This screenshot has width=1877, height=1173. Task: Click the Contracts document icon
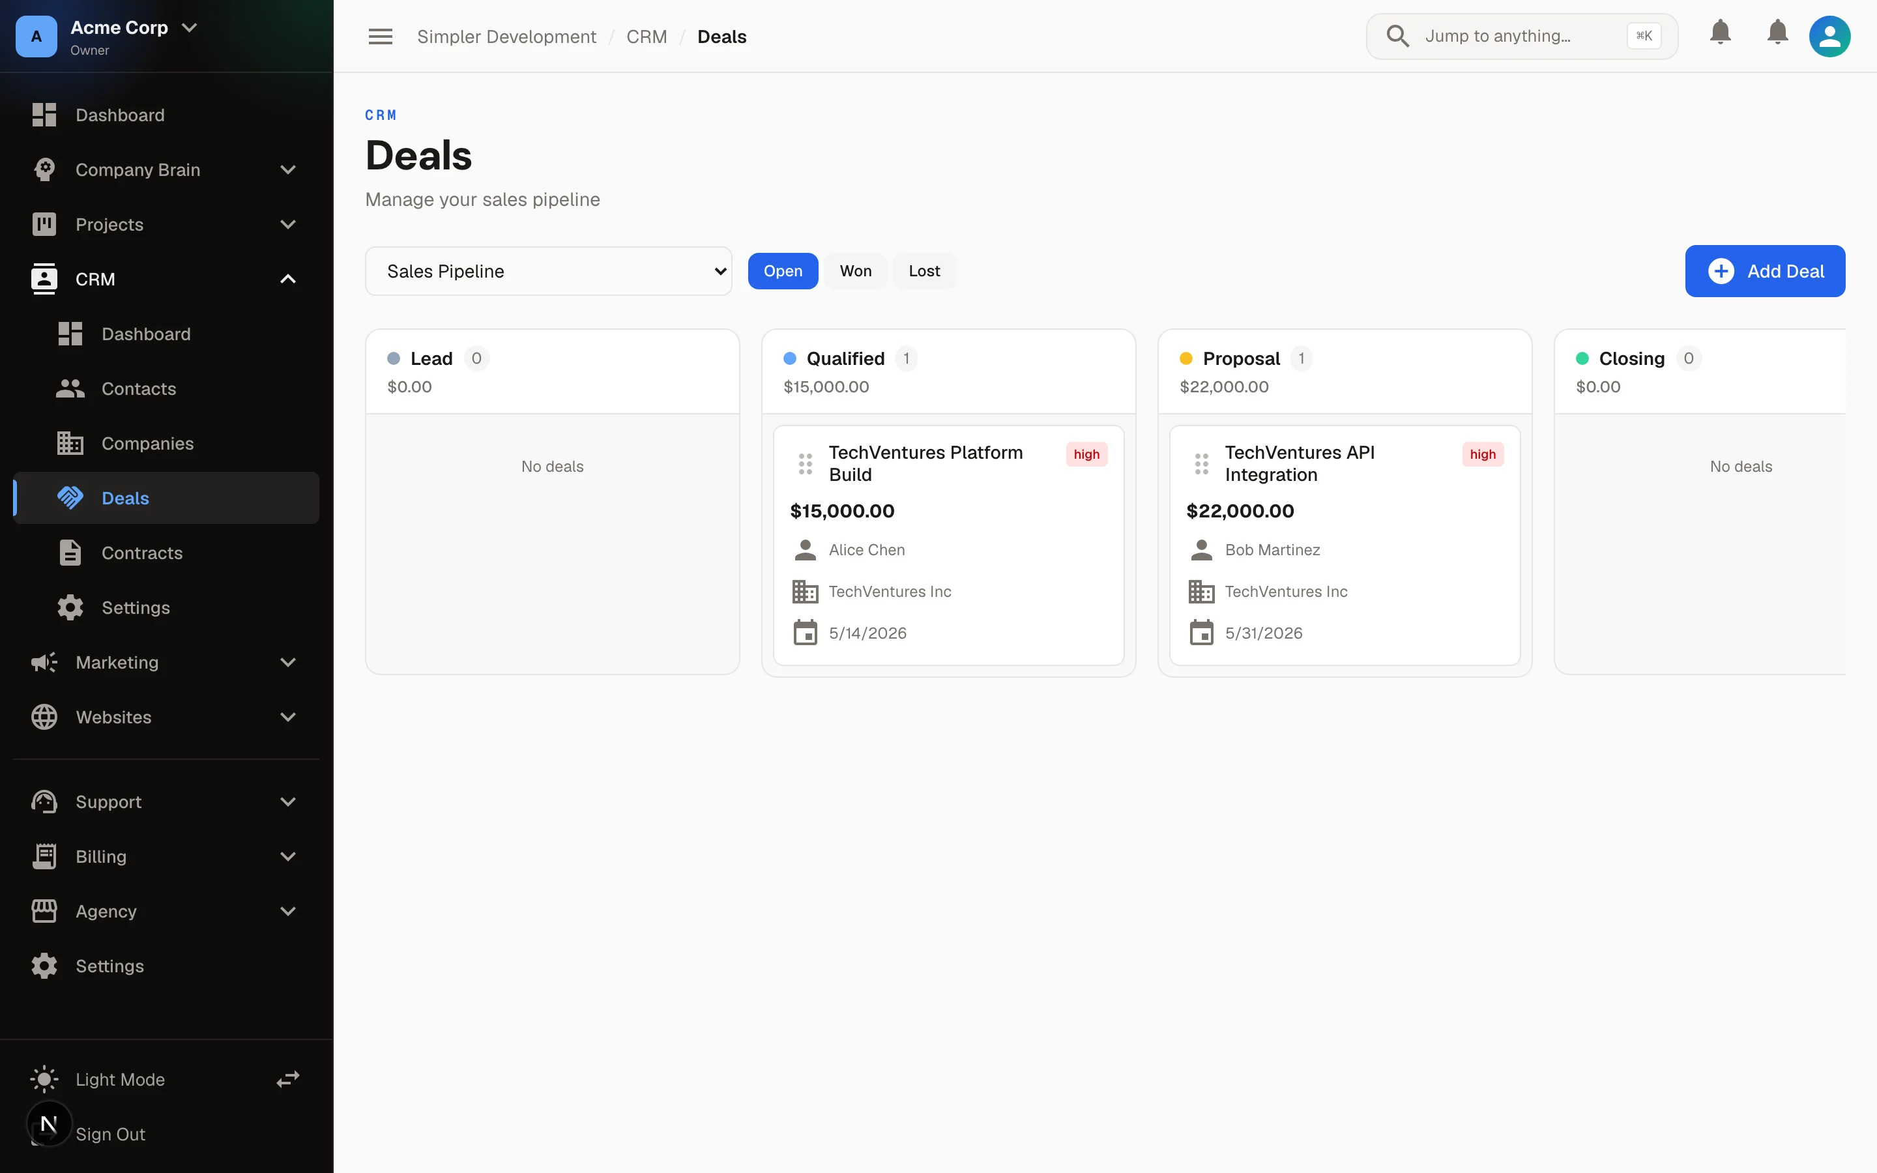click(x=70, y=553)
